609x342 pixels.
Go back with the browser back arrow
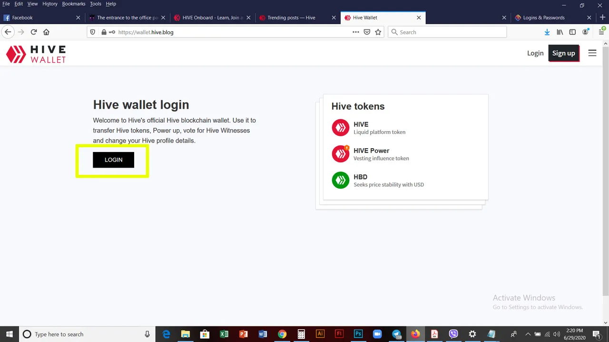pyautogui.click(x=8, y=32)
